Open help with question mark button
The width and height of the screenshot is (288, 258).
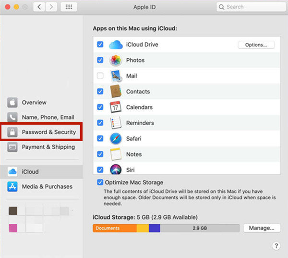click(276, 245)
